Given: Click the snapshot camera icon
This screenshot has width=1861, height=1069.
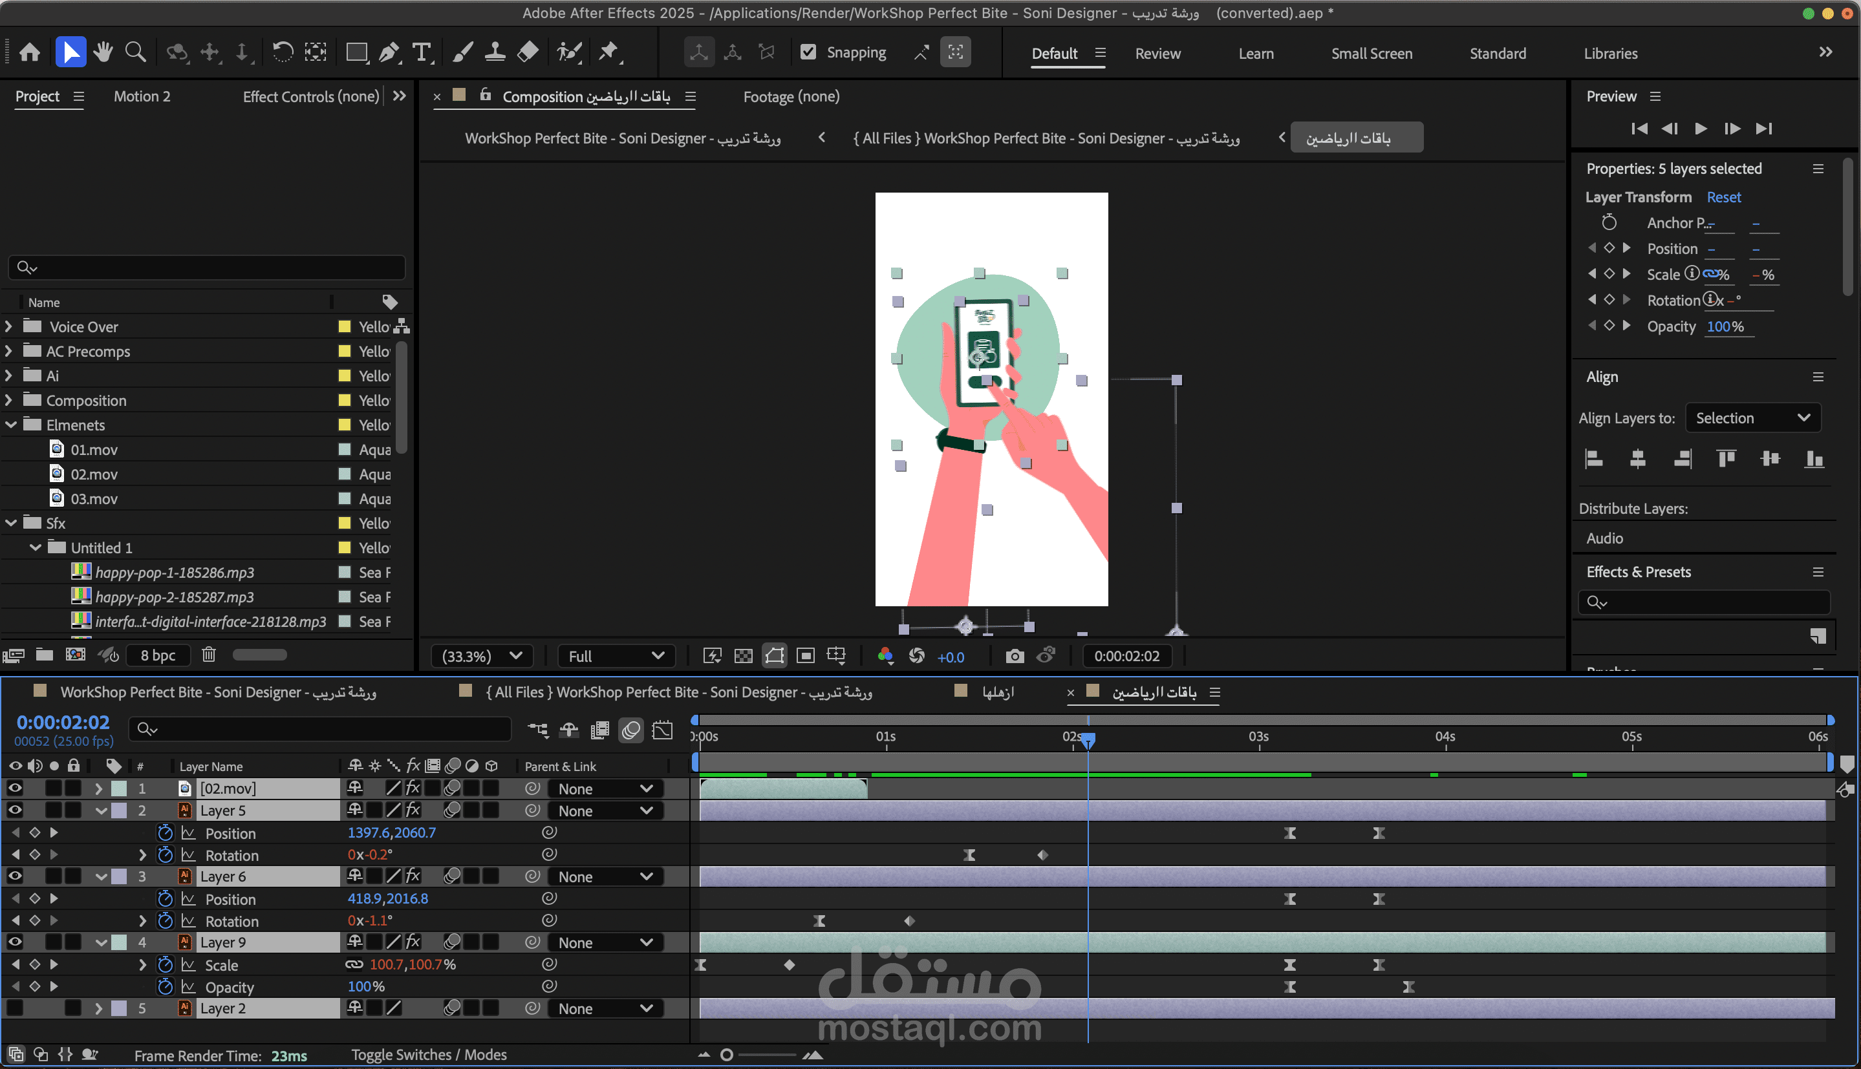Looking at the screenshot, I should 1014,655.
